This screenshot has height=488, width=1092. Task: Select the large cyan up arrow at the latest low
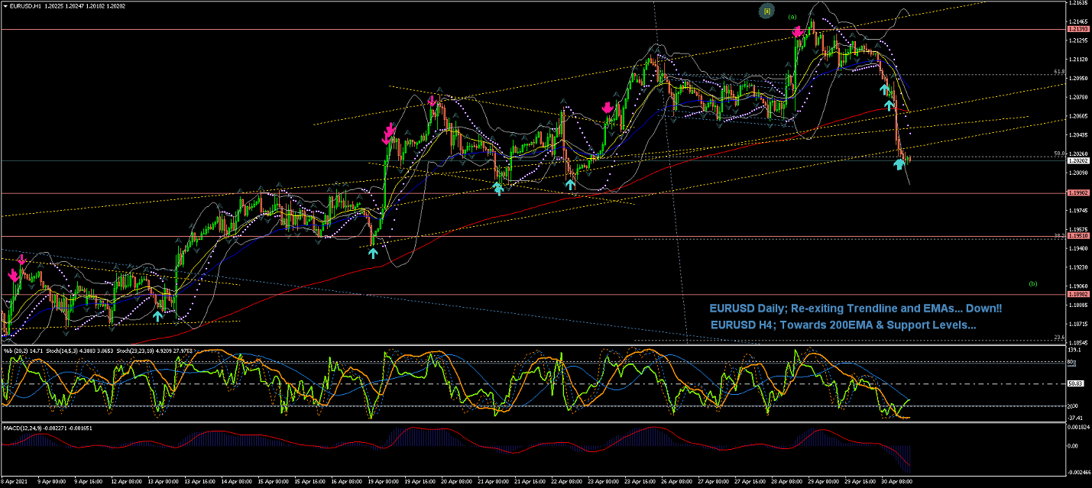[x=899, y=163]
